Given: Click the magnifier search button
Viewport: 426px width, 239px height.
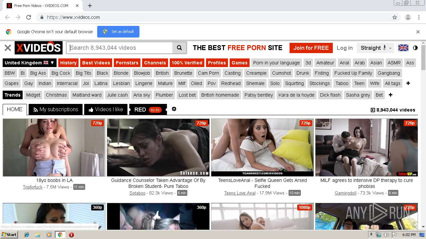Looking at the screenshot, I should coord(179,48).
